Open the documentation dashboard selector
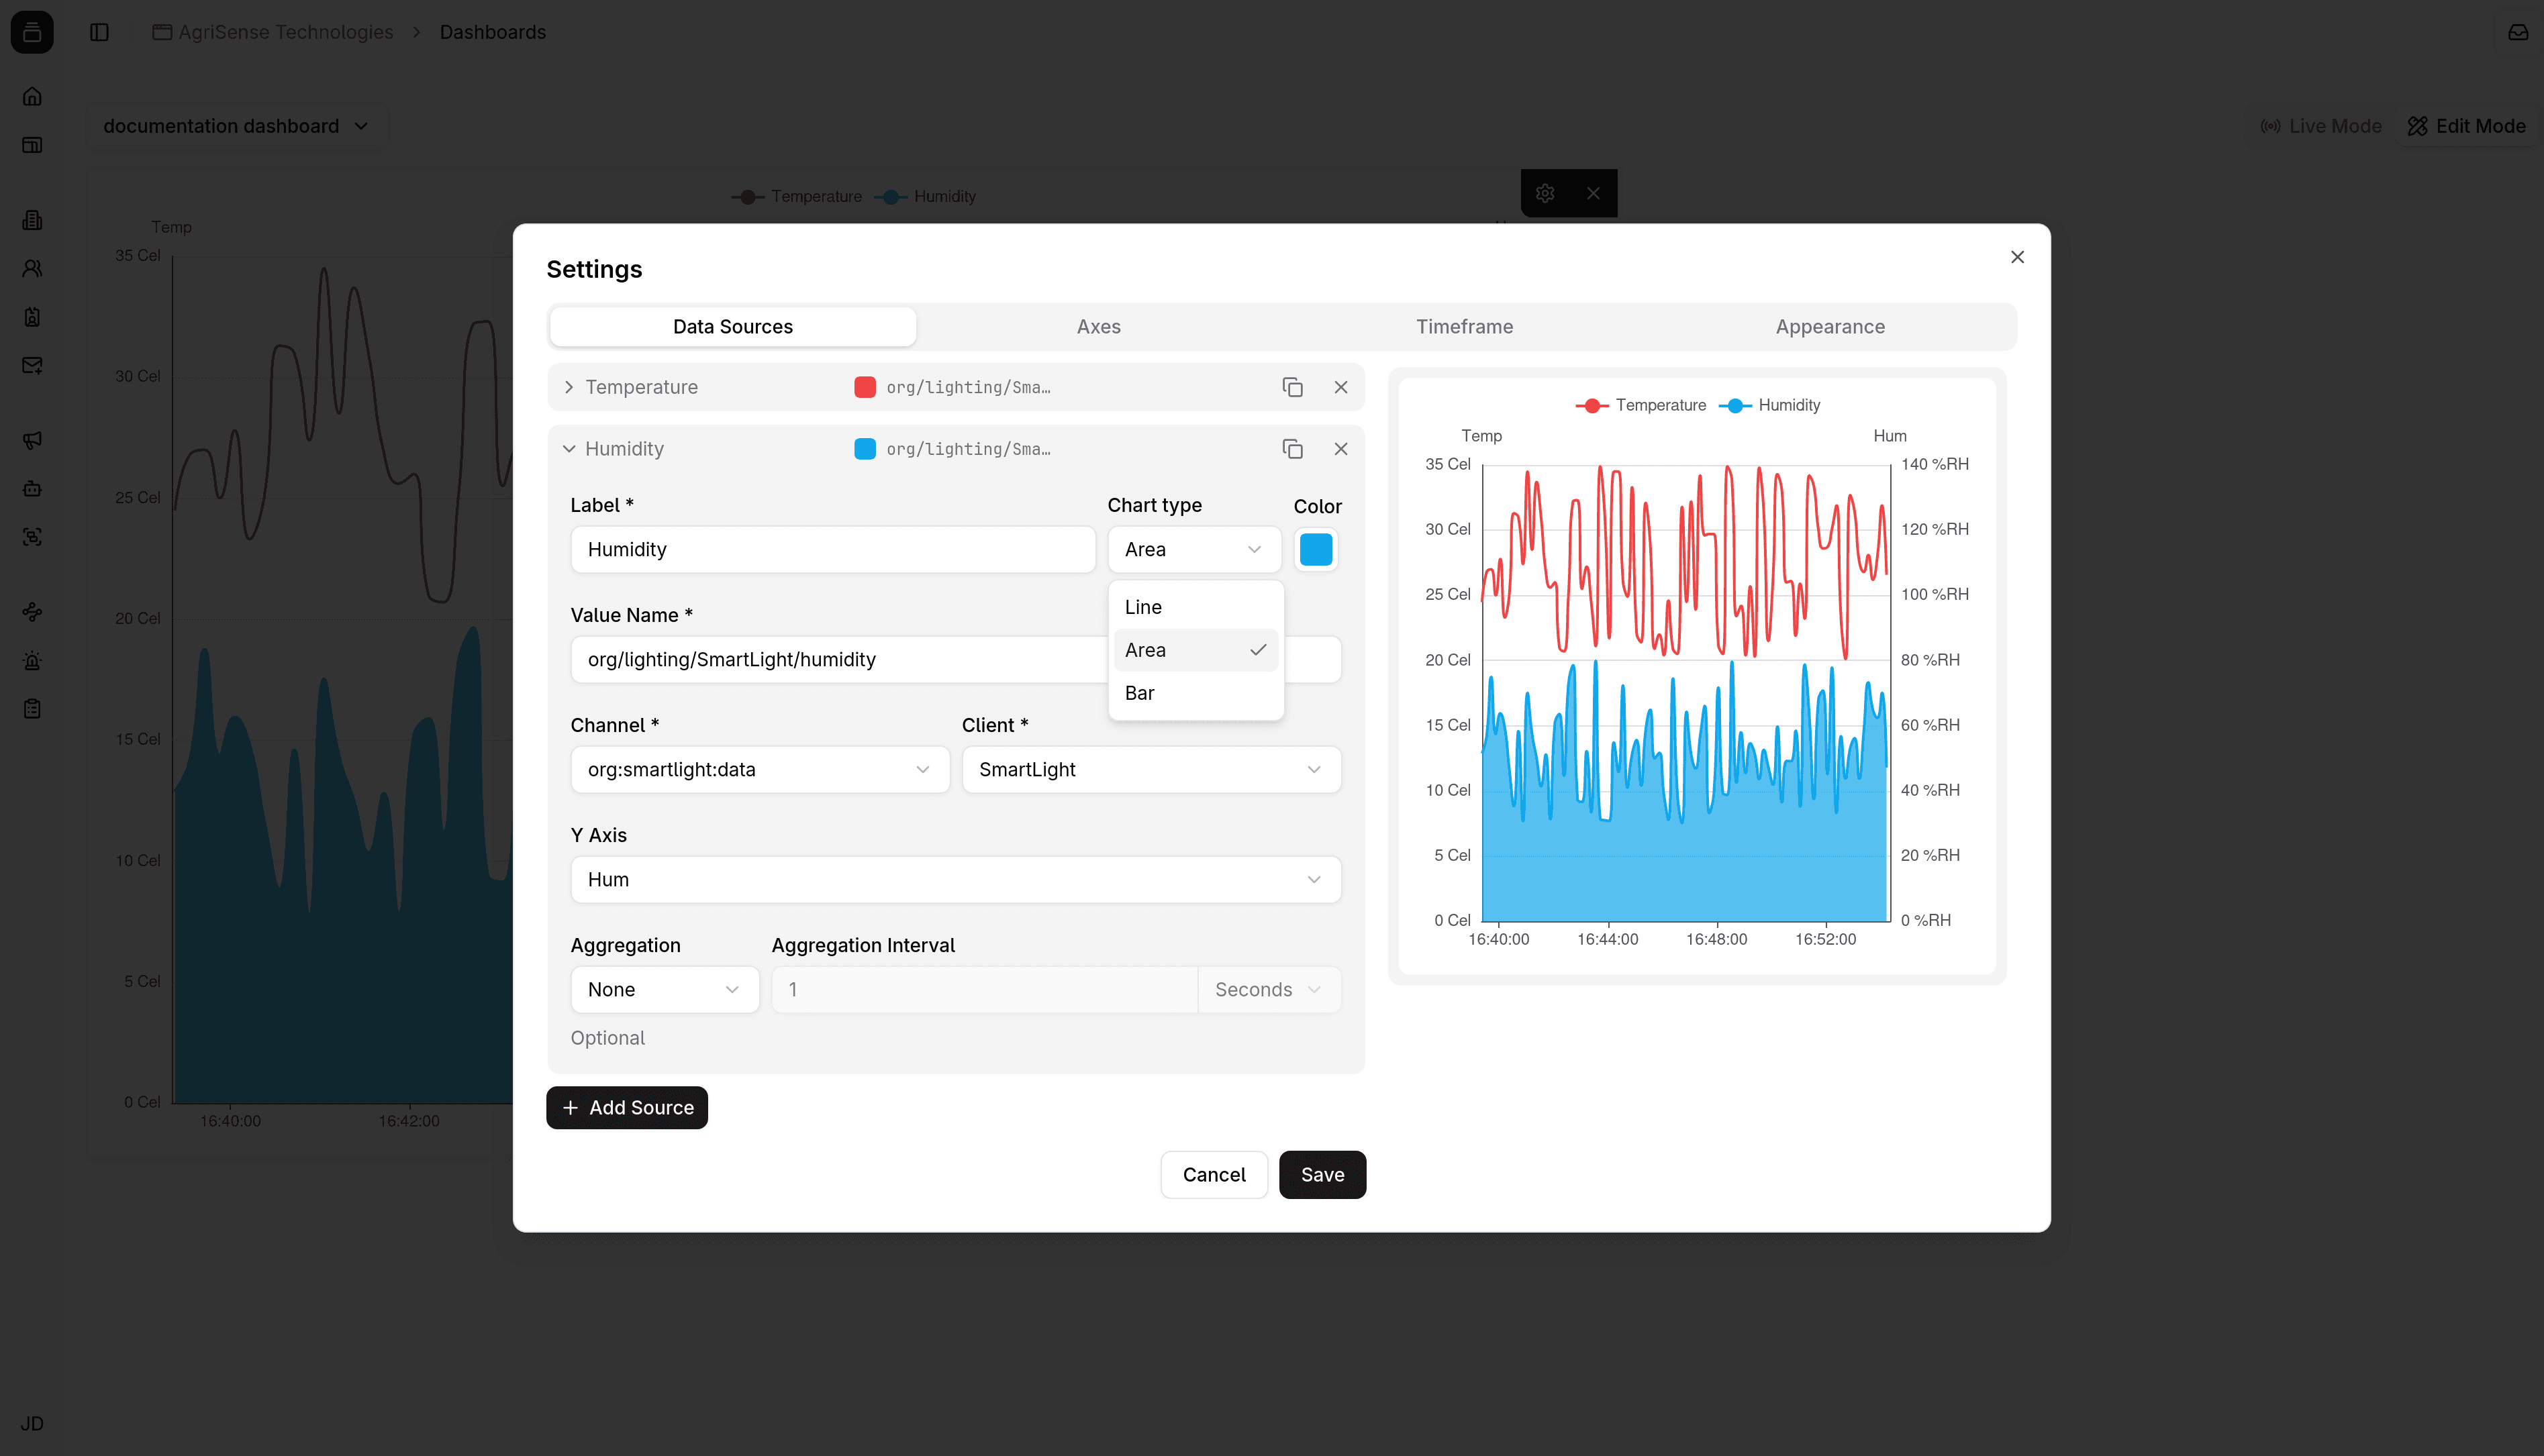 tap(237, 125)
